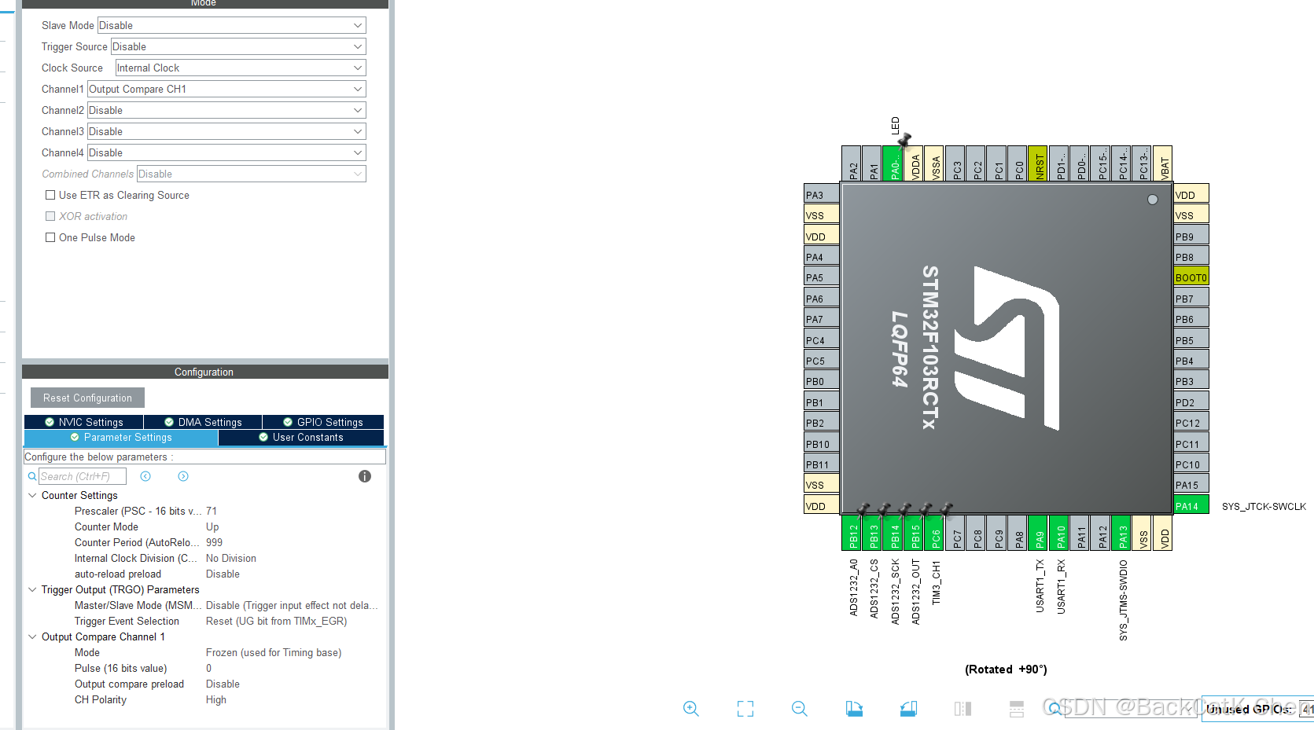Click the VBAT pin on the chip
The height and width of the screenshot is (730, 1314).
click(1163, 163)
